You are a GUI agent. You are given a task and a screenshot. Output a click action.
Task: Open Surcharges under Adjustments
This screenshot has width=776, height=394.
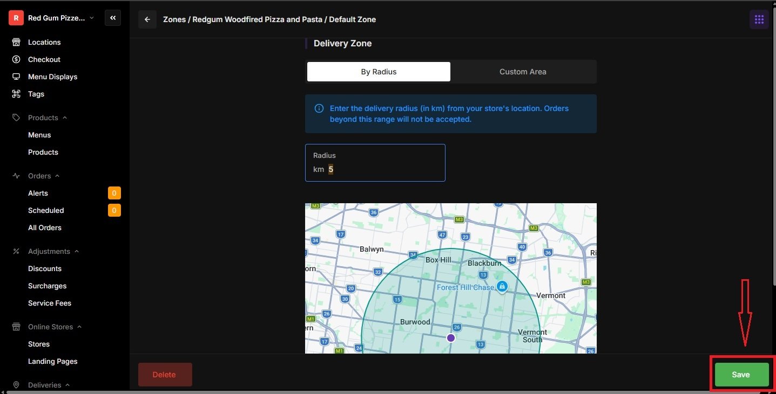tap(48, 286)
